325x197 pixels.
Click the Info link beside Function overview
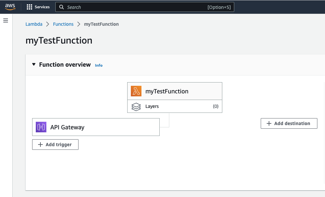[98, 65]
